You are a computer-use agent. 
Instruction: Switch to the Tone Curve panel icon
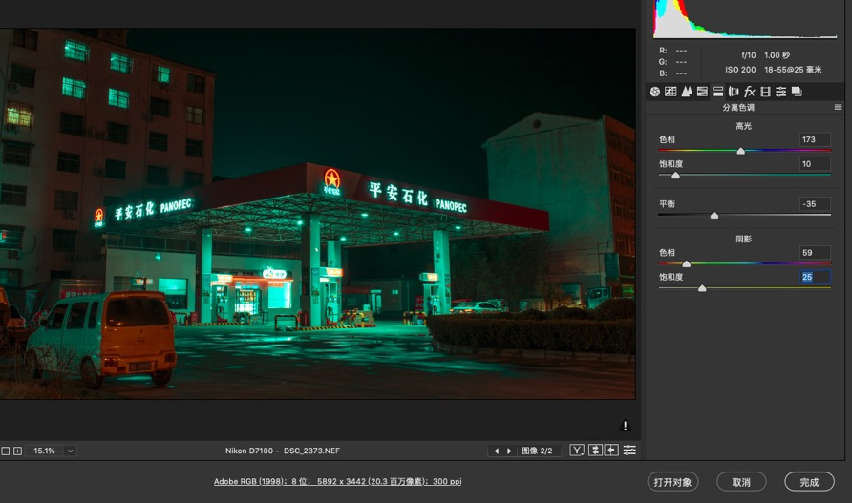(x=671, y=92)
